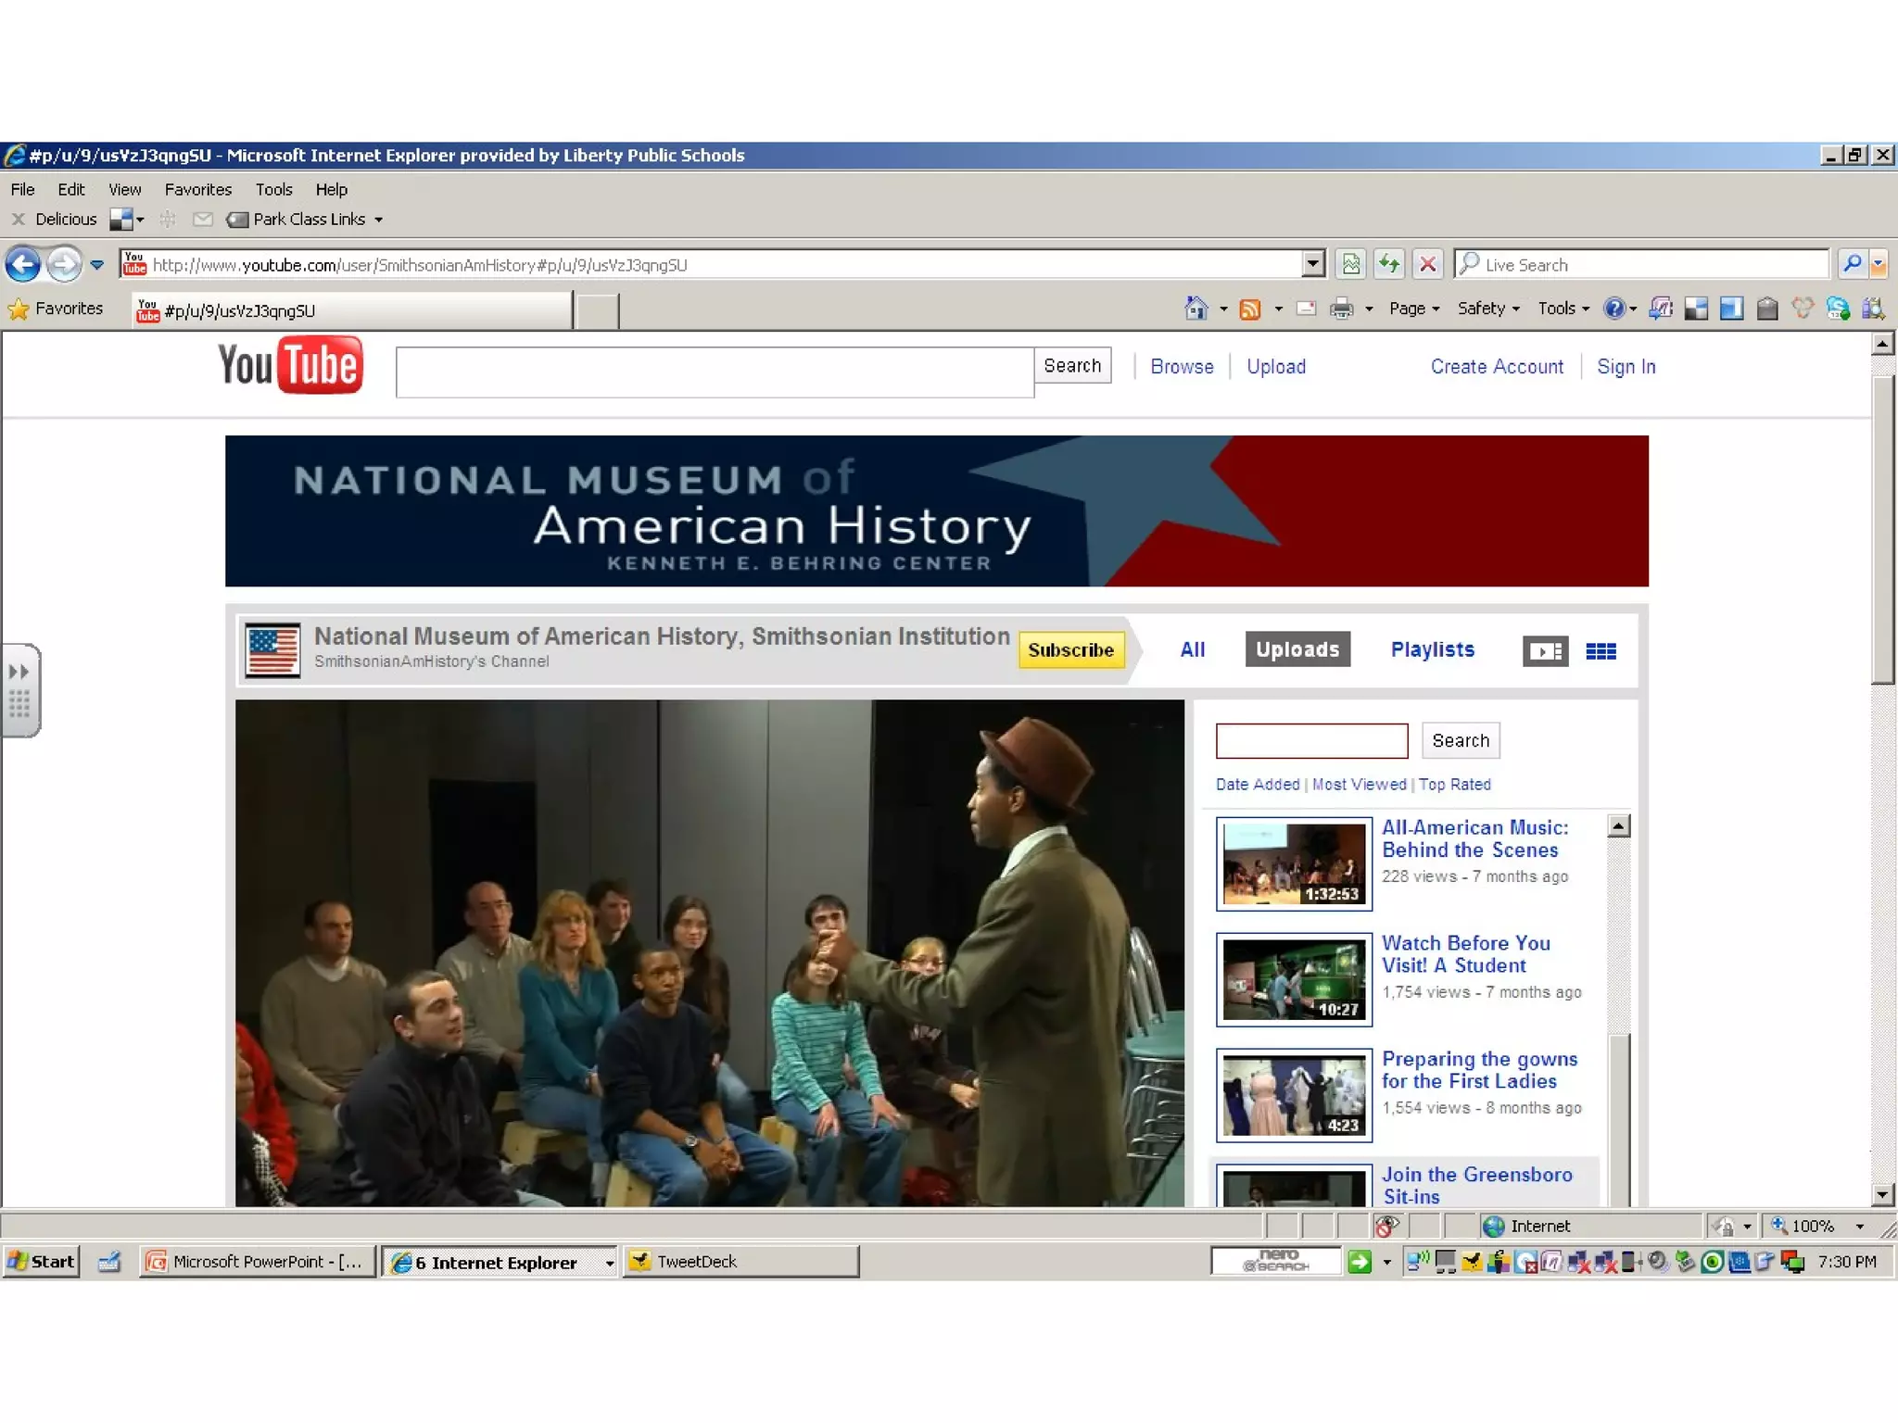
Task: Select the Uploads filter tab
Action: pos(1297,649)
